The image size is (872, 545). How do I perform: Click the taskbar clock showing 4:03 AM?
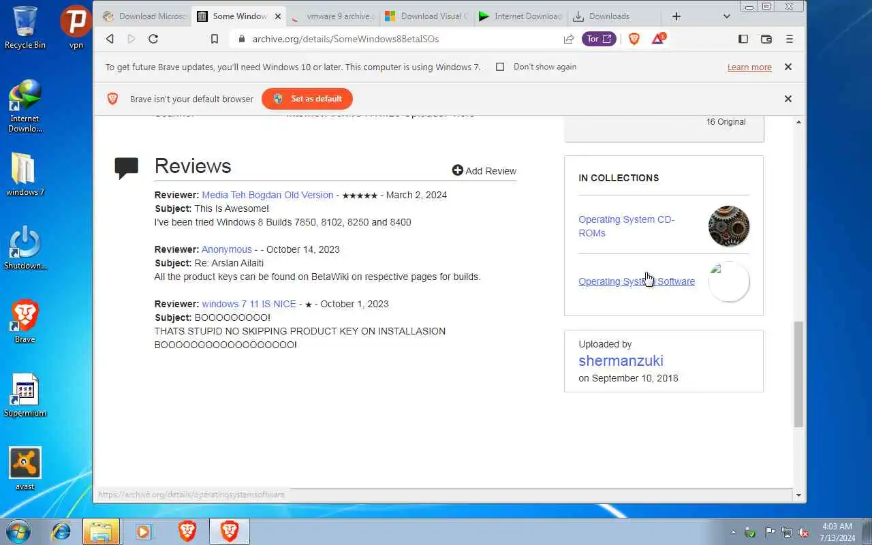tap(837, 532)
